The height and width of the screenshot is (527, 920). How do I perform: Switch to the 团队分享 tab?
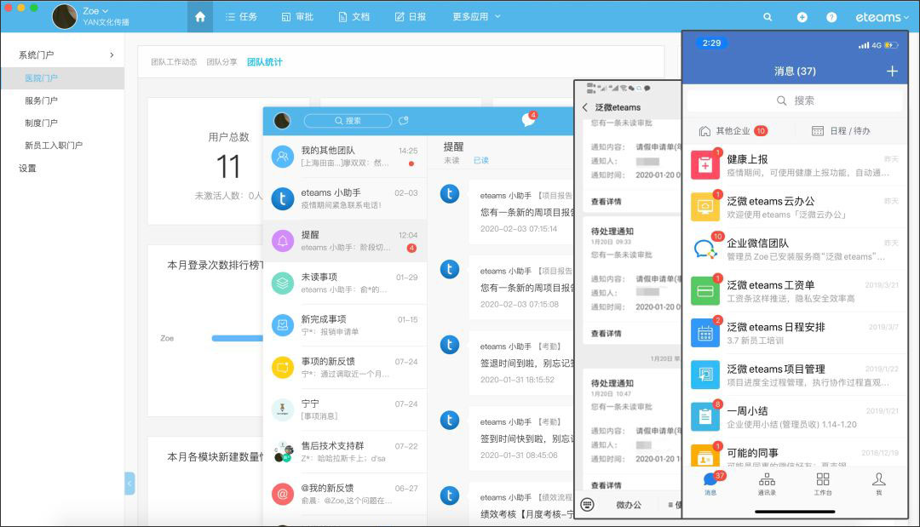[221, 61]
